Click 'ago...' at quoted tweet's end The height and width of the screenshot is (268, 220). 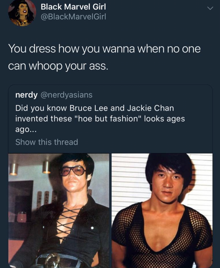click(26, 130)
